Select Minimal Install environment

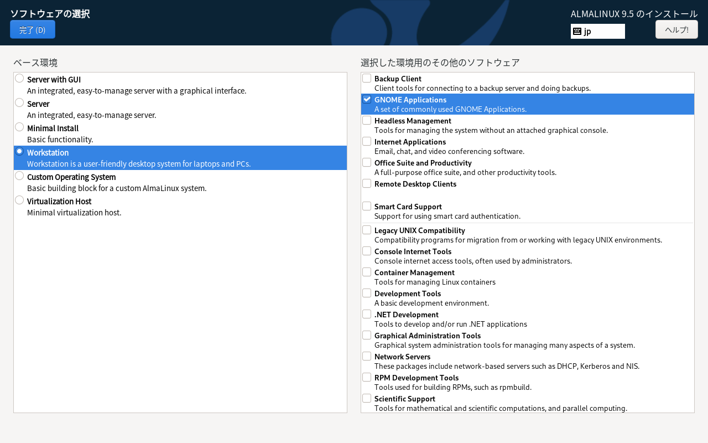click(19, 127)
